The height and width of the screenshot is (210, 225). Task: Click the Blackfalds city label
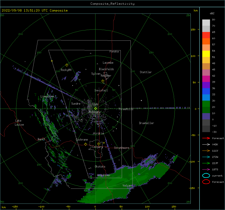[x=106, y=69]
